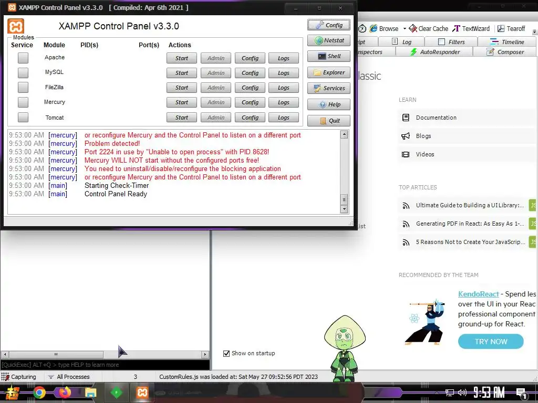538x403 pixels.
Task: Start the Mercury module
Action: coord(181,102)
